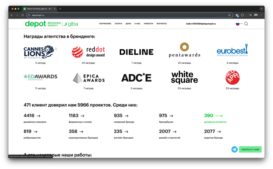Screen dimensions: 273x169
Task: Open the дизайнов упаковки link
Action: click(x=35, y=122)
